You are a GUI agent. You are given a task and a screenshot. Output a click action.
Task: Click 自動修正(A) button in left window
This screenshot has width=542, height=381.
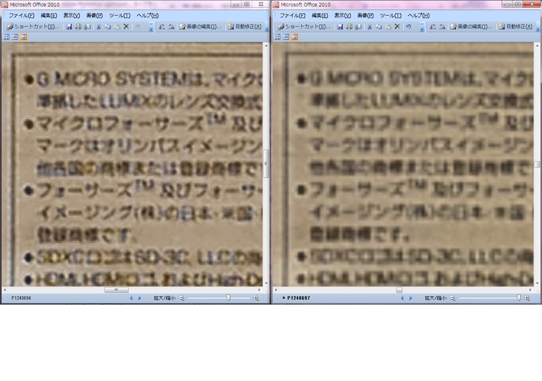click(245, 26)
